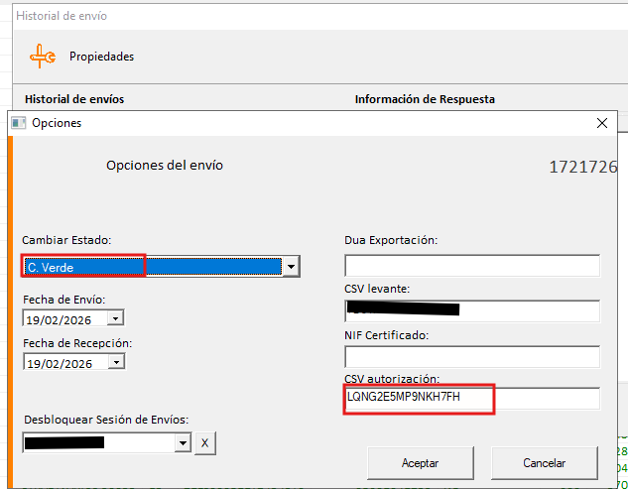Click the Opciones dialog window icon
The width and height of the screenshot is (628, 489).
18,123
